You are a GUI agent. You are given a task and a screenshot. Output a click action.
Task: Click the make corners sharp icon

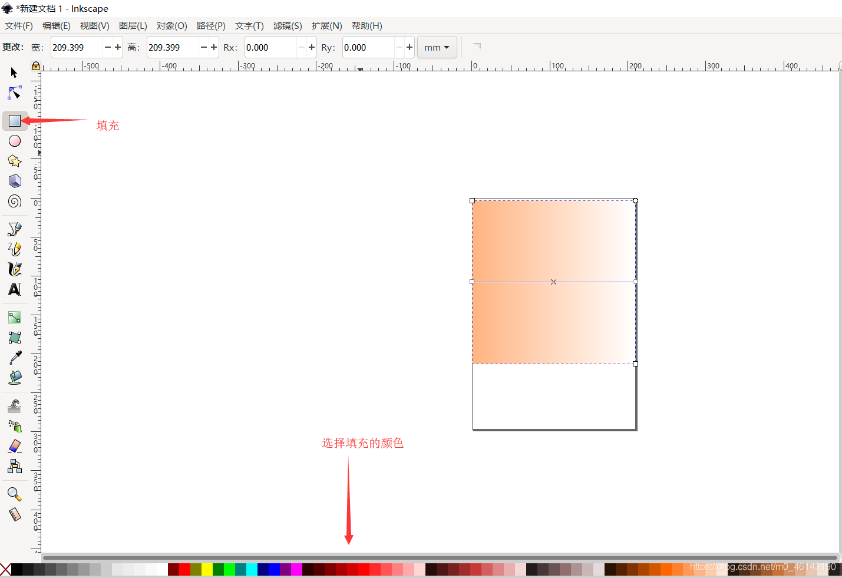click(477, 47)
